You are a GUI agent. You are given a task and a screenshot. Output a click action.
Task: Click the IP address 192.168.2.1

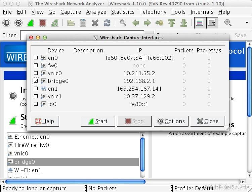(139, 81)
